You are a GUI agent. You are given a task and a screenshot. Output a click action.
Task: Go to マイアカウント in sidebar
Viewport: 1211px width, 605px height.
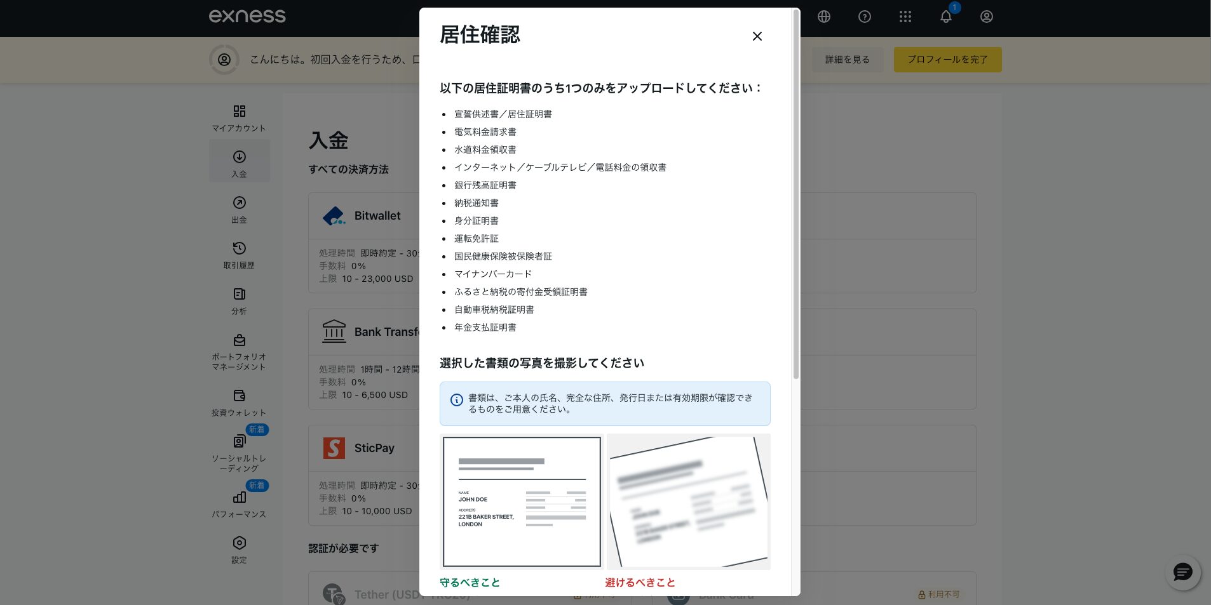pyautogui.click(x=239, y=118)
